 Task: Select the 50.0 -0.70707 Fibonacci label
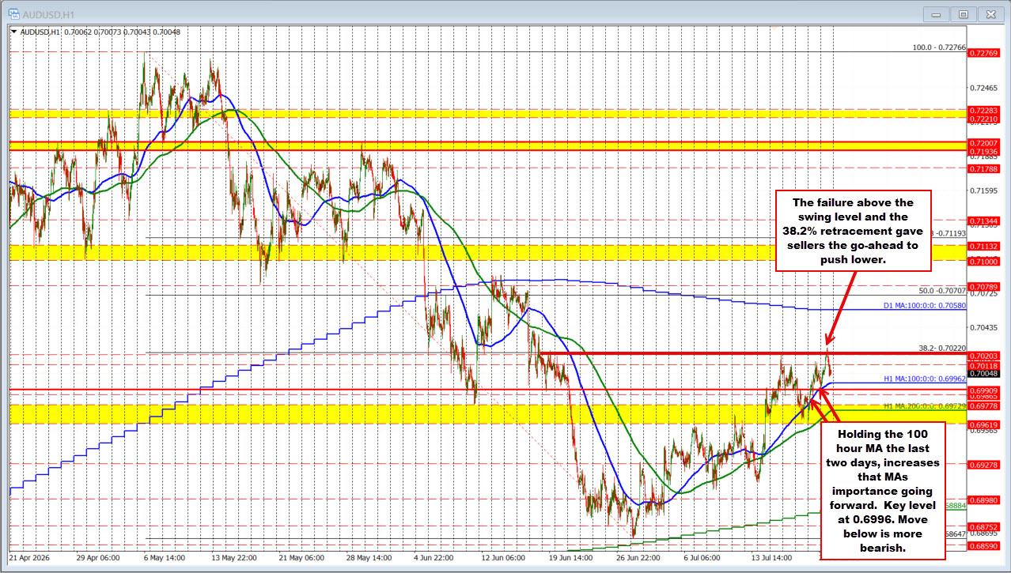pyautogui.click(x=942, y=291)
